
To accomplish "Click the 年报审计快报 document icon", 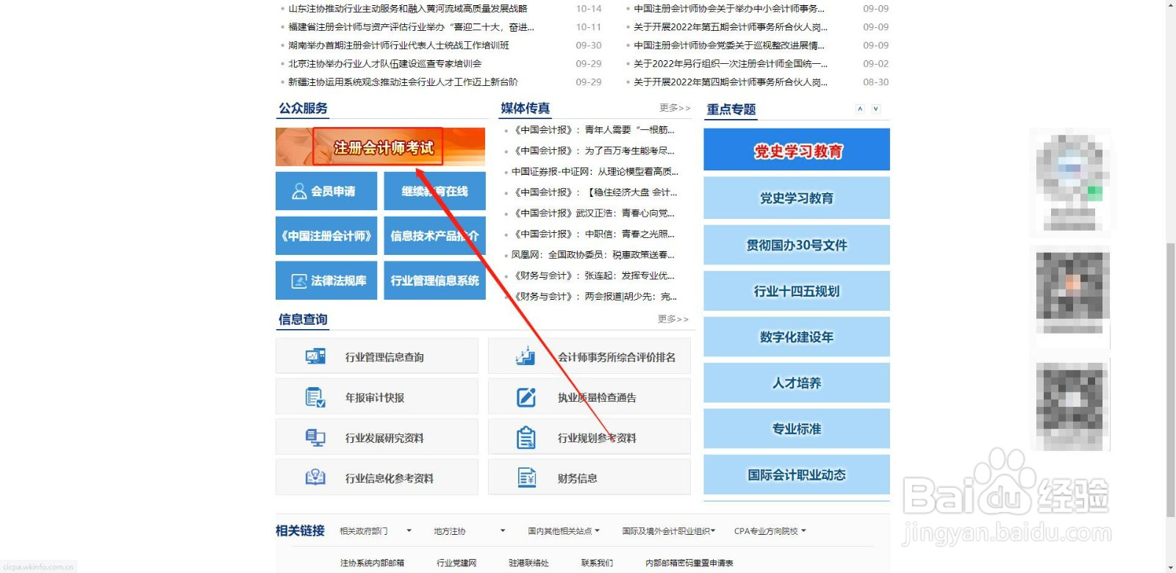I will click(315, 397).
